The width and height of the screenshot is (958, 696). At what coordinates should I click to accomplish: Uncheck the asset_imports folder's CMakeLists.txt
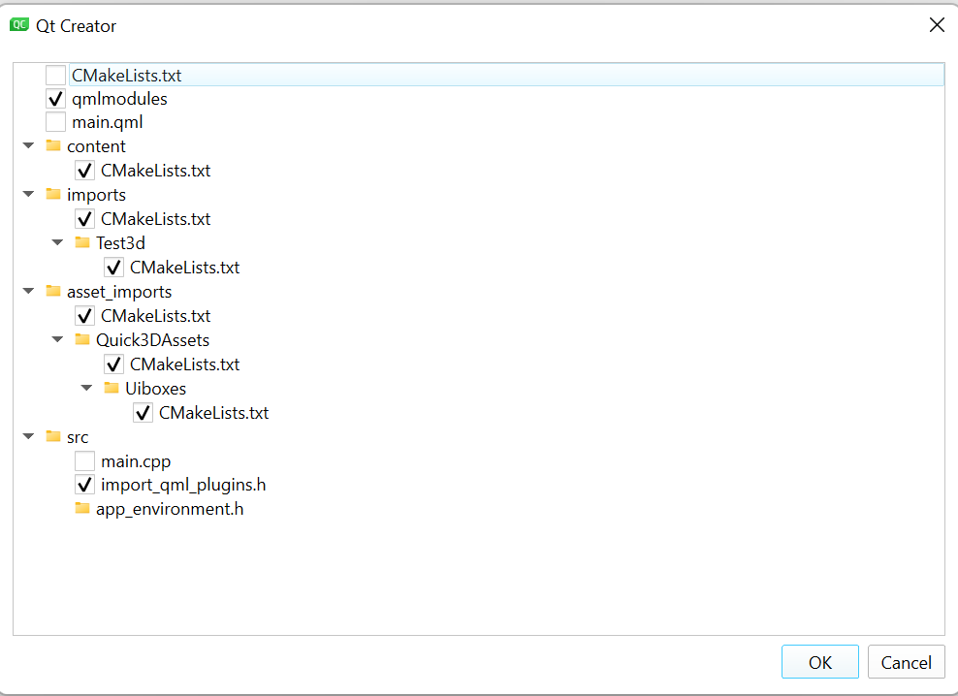tap(85, 316)
